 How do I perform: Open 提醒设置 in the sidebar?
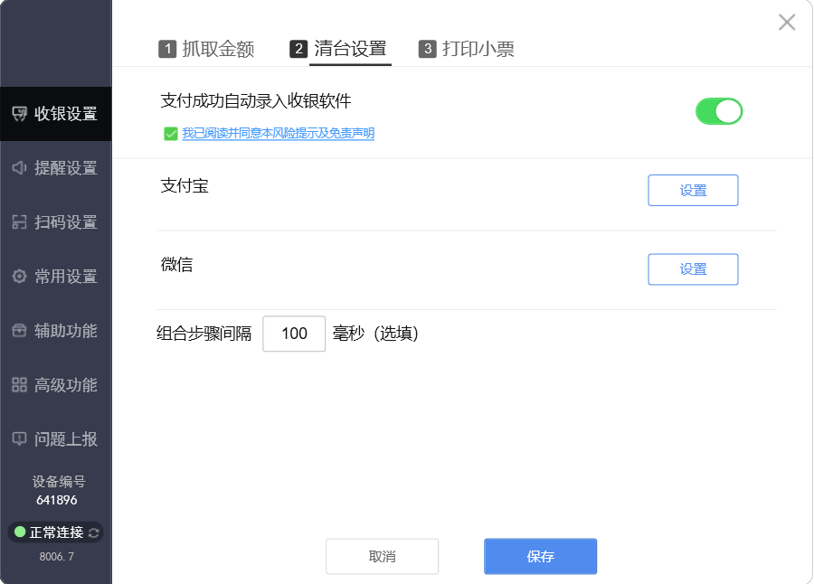(56, 167)
